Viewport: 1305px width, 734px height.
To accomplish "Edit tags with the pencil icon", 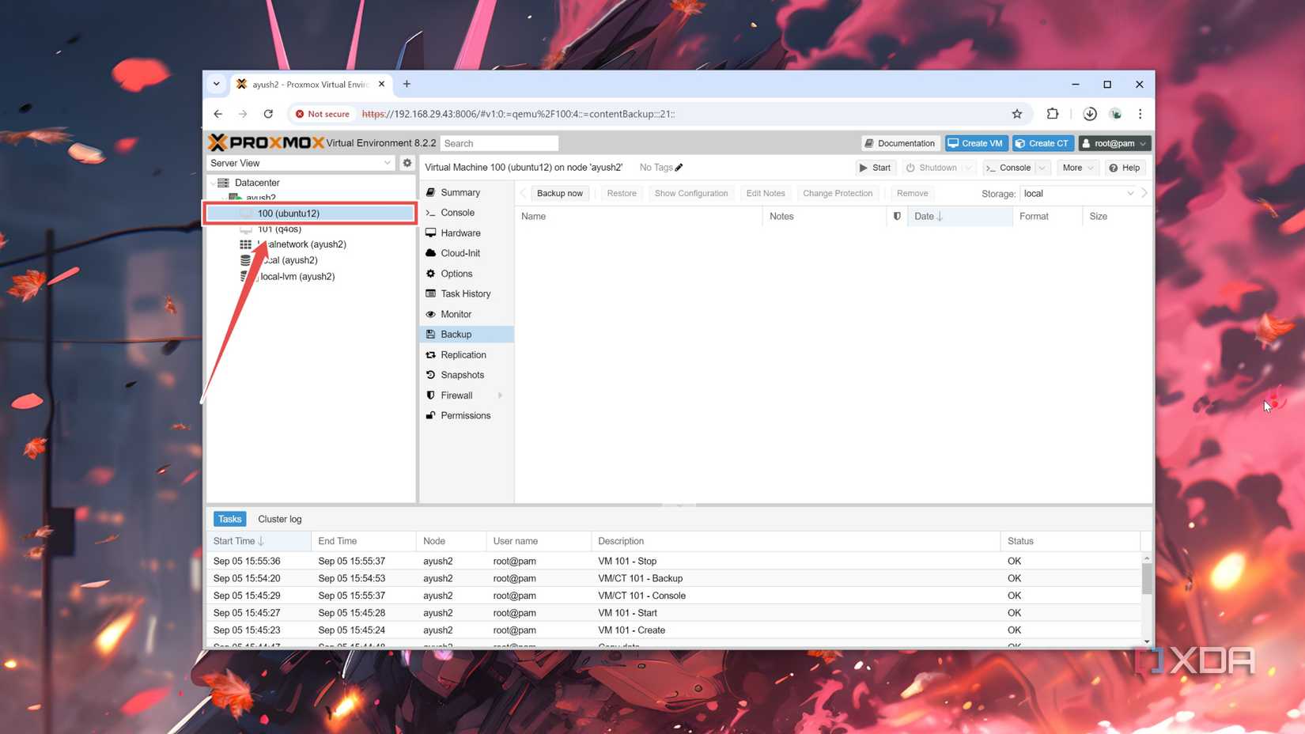I will tap(679, 168).
